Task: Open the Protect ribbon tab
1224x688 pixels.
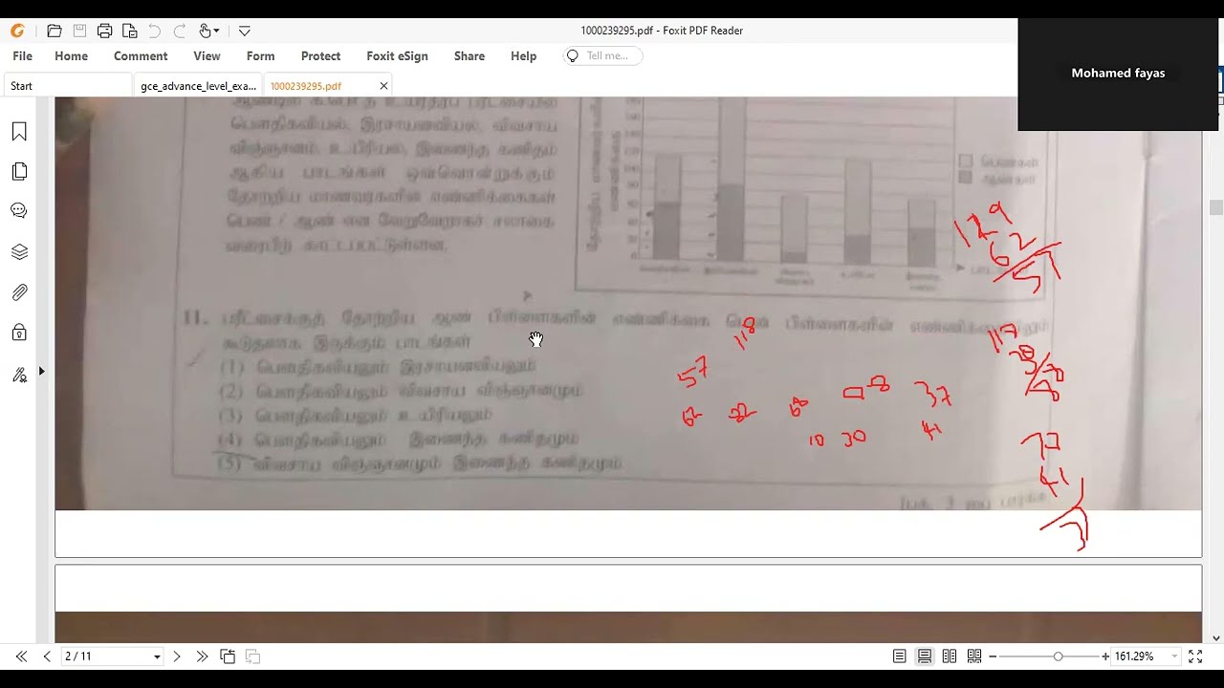Action: tap(320, 56)
